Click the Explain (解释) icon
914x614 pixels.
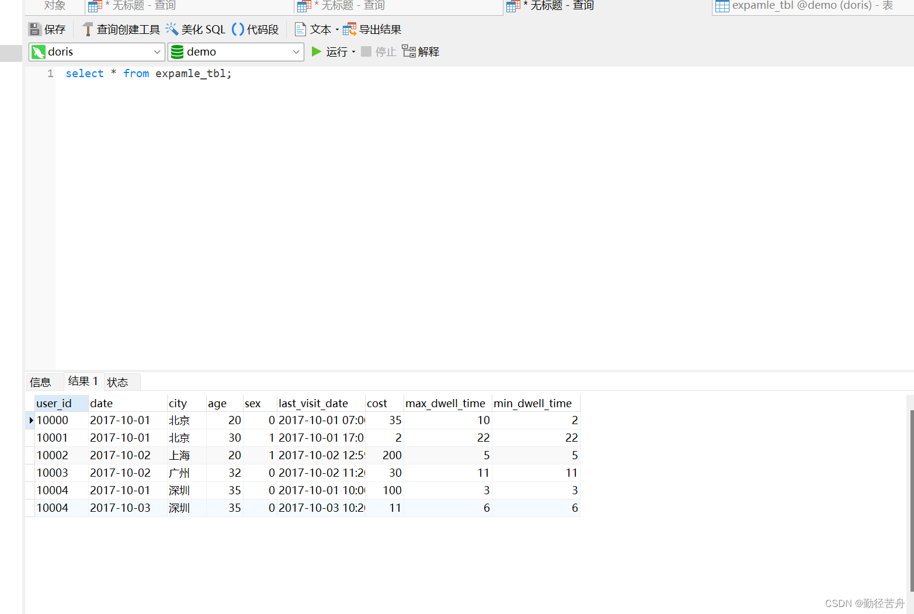pyautogui.click(x=409, y=51)
